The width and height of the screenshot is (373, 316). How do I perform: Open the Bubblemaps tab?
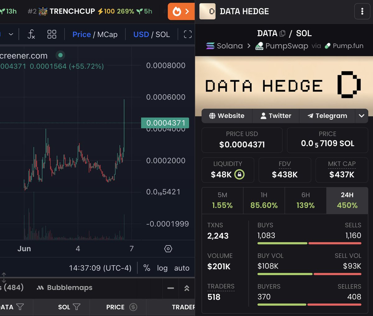pos(65,288)
